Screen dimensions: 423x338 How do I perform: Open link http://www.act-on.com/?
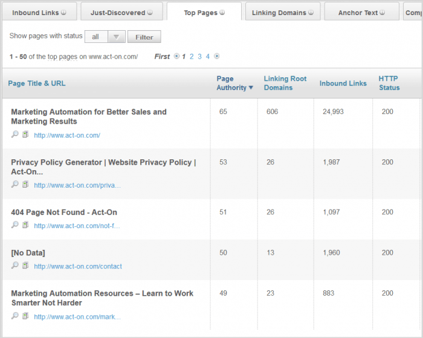point(67,135)
